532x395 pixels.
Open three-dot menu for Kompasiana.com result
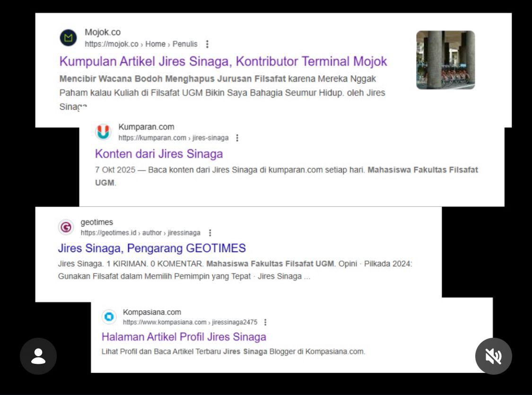[265, 322]
